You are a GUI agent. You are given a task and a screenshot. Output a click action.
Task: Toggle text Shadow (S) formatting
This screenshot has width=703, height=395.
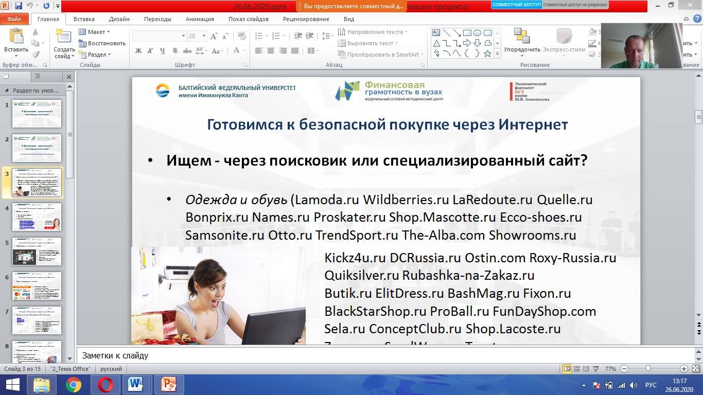(x=175, y=51)
